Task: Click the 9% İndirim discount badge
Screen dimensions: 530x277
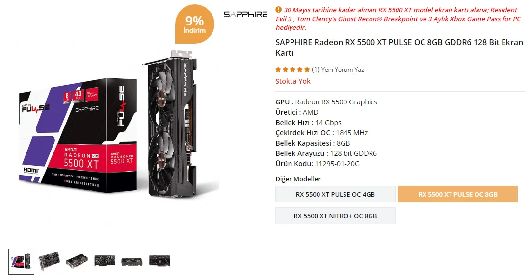Action: [x=194, y=25]
